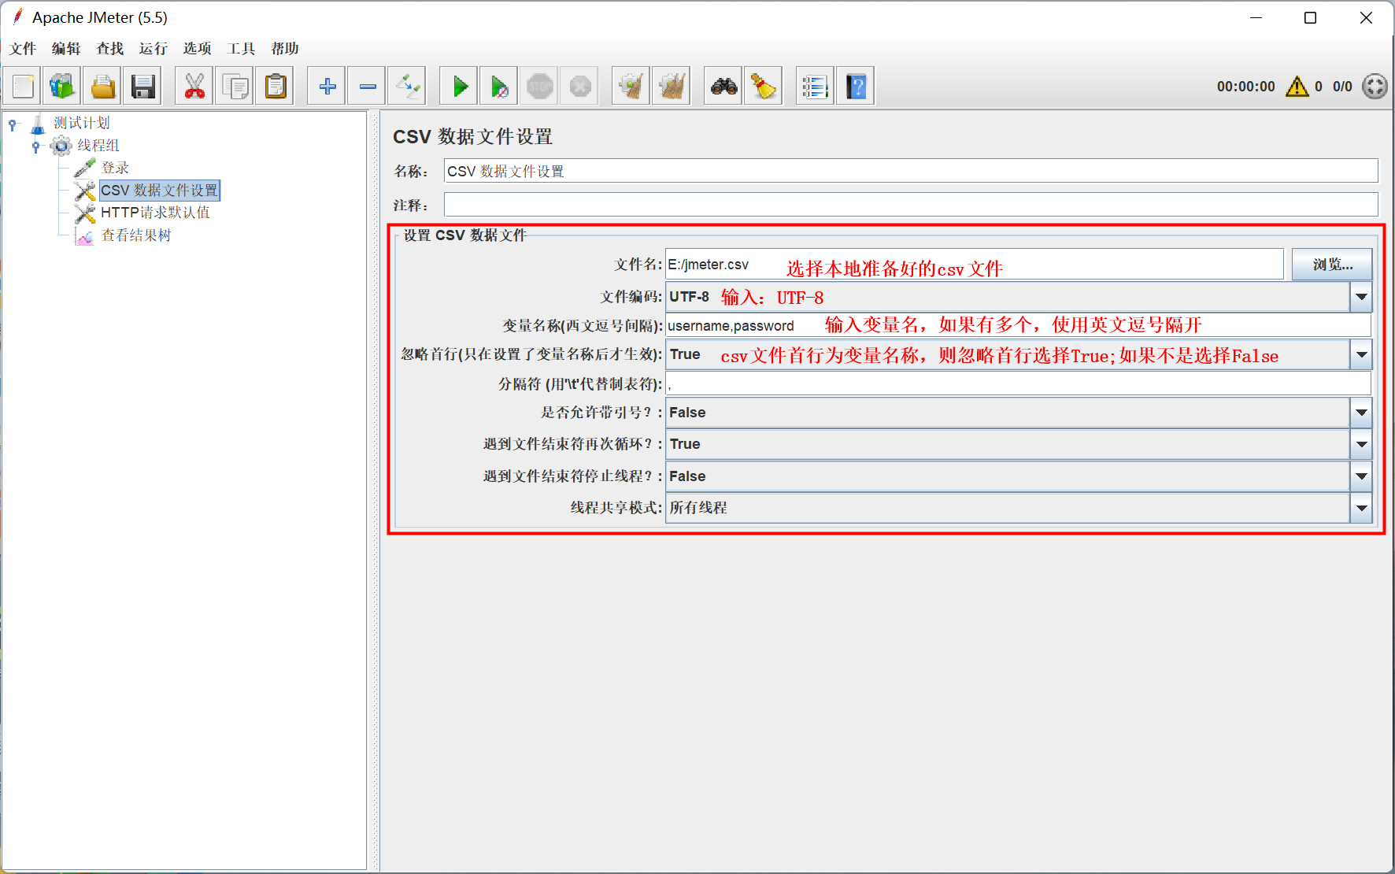1395x874 pixels.
Task: Click the Open file folder icon
Action: [x=102, y=86]
